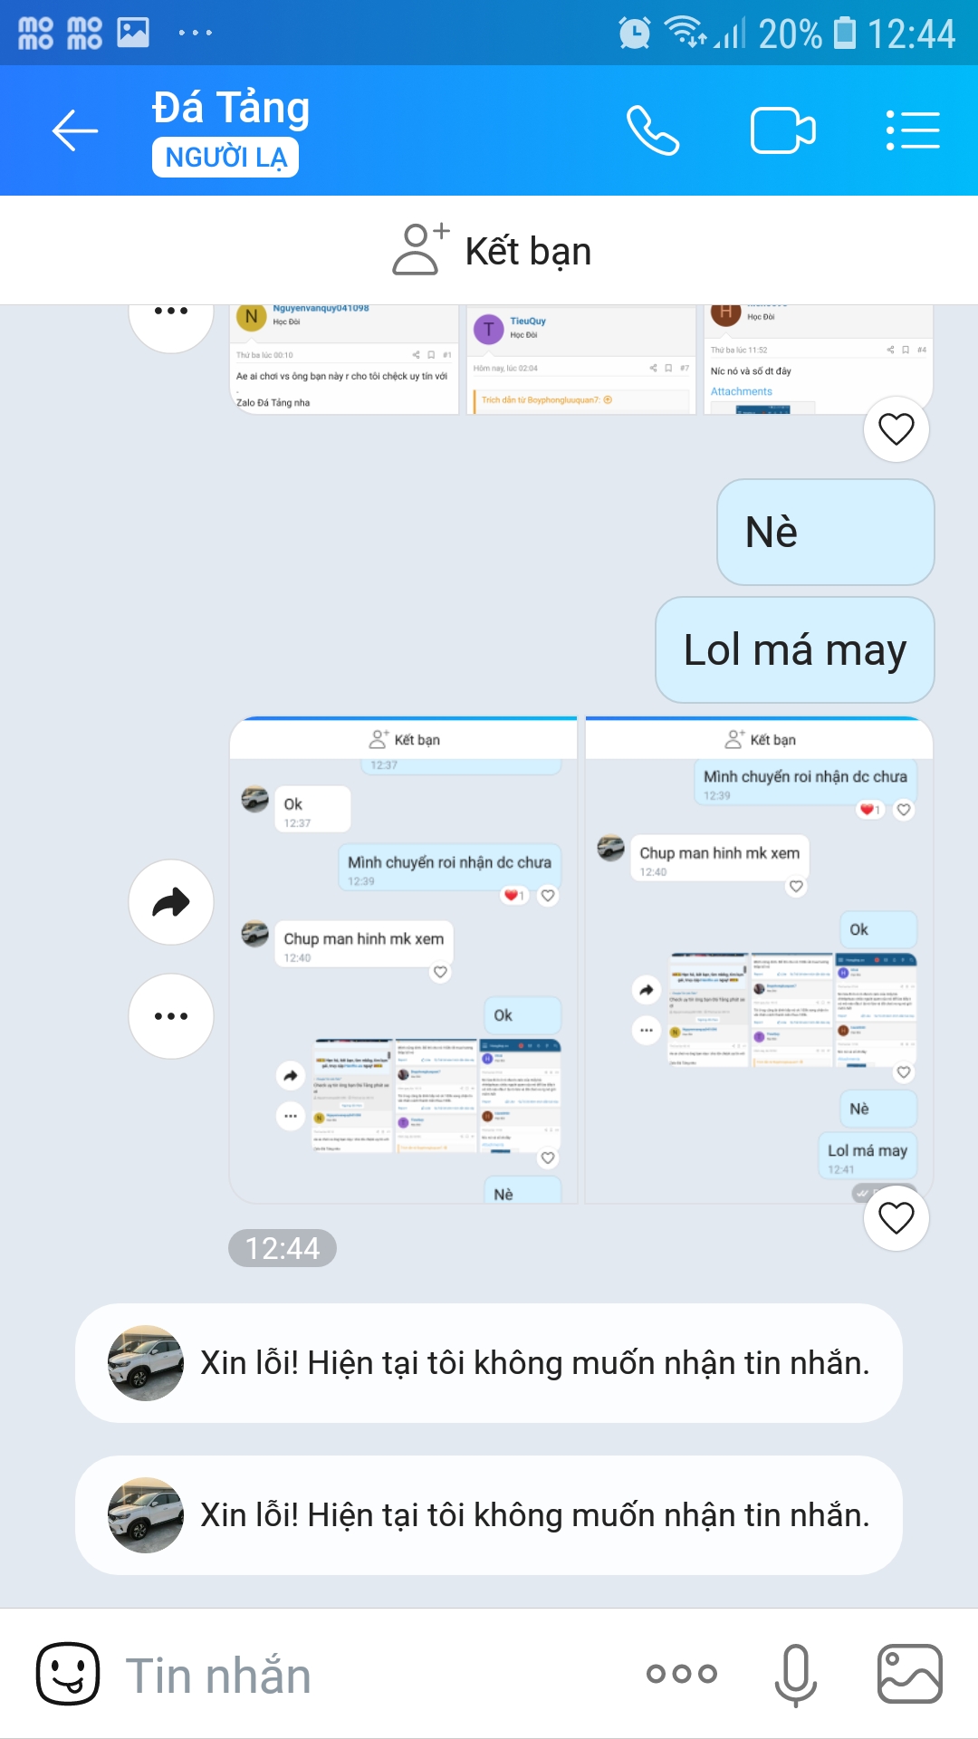The width and height of the screenshot is (978, 1739).
Task: Open the conversation options list menu
Action: 913,131
